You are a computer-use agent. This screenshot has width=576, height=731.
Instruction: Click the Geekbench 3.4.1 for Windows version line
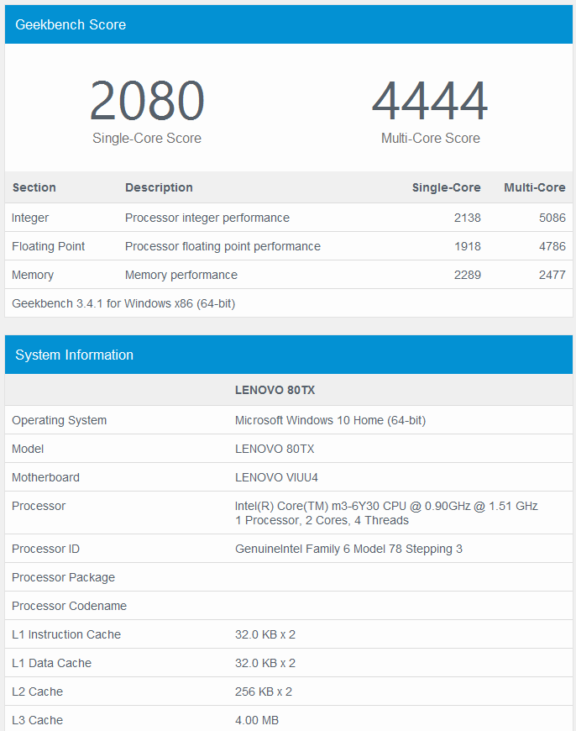123,303
